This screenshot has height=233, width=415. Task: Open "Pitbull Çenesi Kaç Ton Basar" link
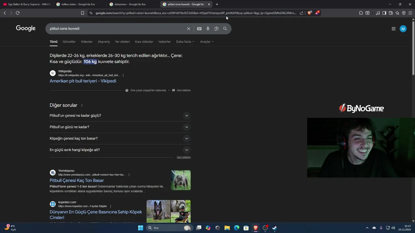(x=77, y=181)
